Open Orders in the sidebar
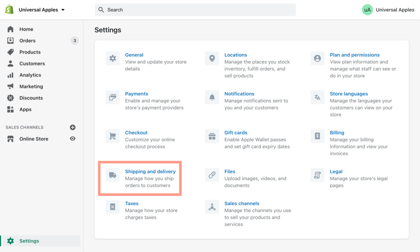The height and width of the screenshot is (252, 420). (27, 41)
